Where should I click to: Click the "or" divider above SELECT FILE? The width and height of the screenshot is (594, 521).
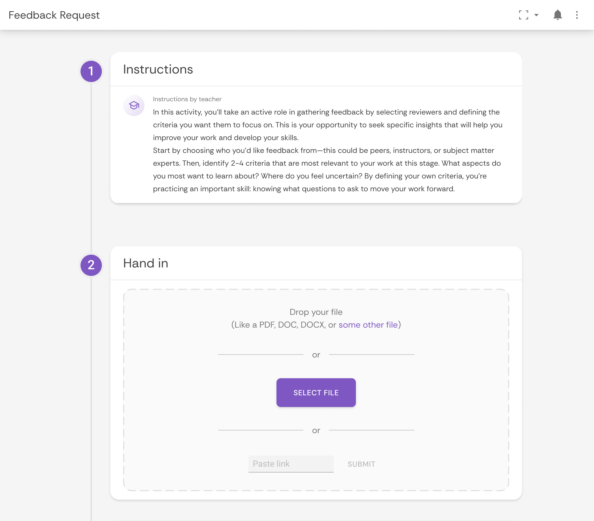pos(316,355)
